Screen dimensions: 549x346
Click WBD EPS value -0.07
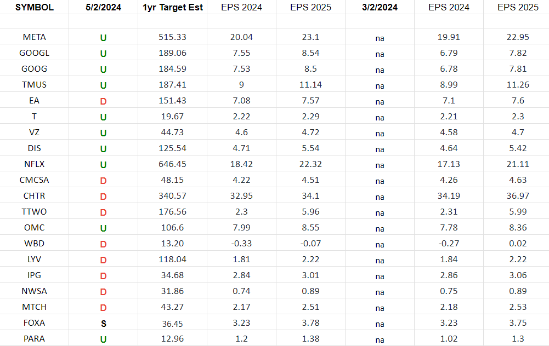click(x=310, y=244)
